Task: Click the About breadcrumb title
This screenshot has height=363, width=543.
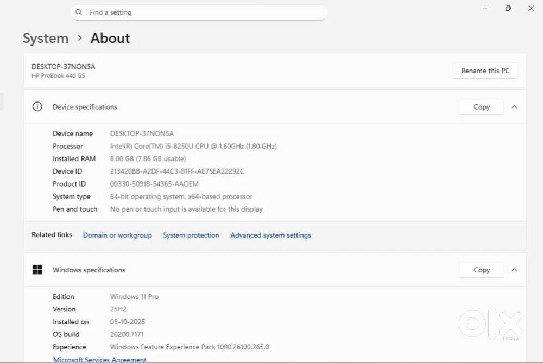Action: [x=110, y=39]
